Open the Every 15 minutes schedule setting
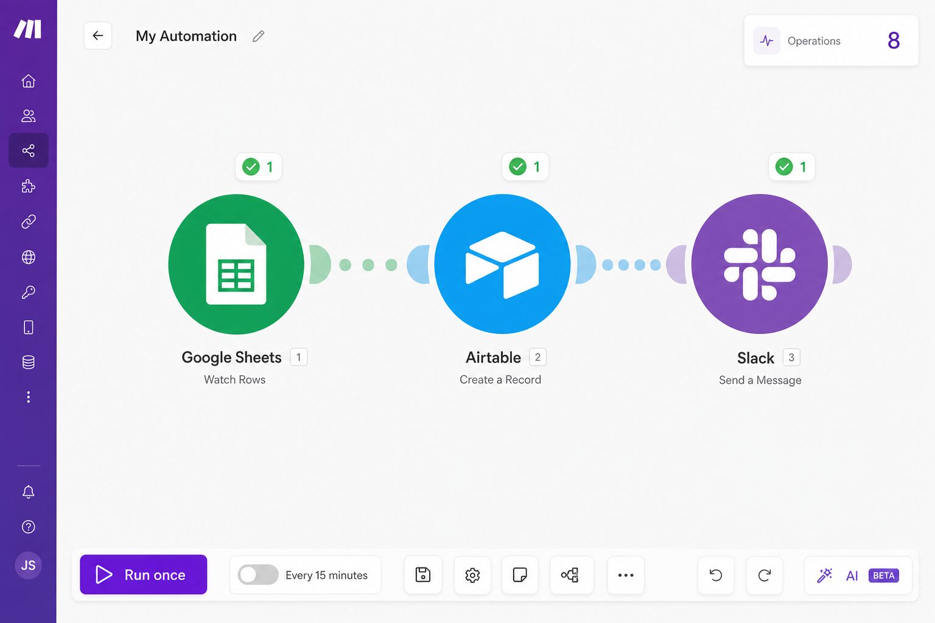This screenshot has height=623, width=935. click(326, 575)
